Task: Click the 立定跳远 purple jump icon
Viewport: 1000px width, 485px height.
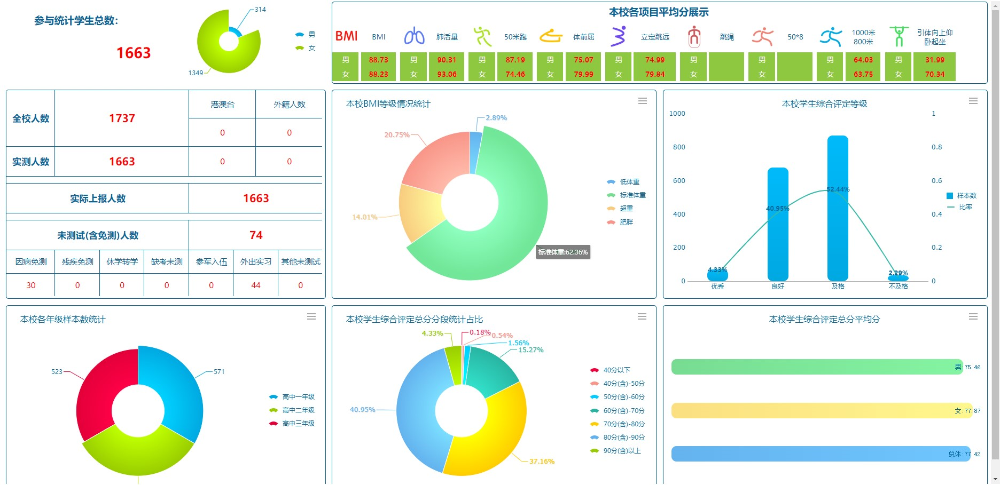Action: tap(619, 36)
